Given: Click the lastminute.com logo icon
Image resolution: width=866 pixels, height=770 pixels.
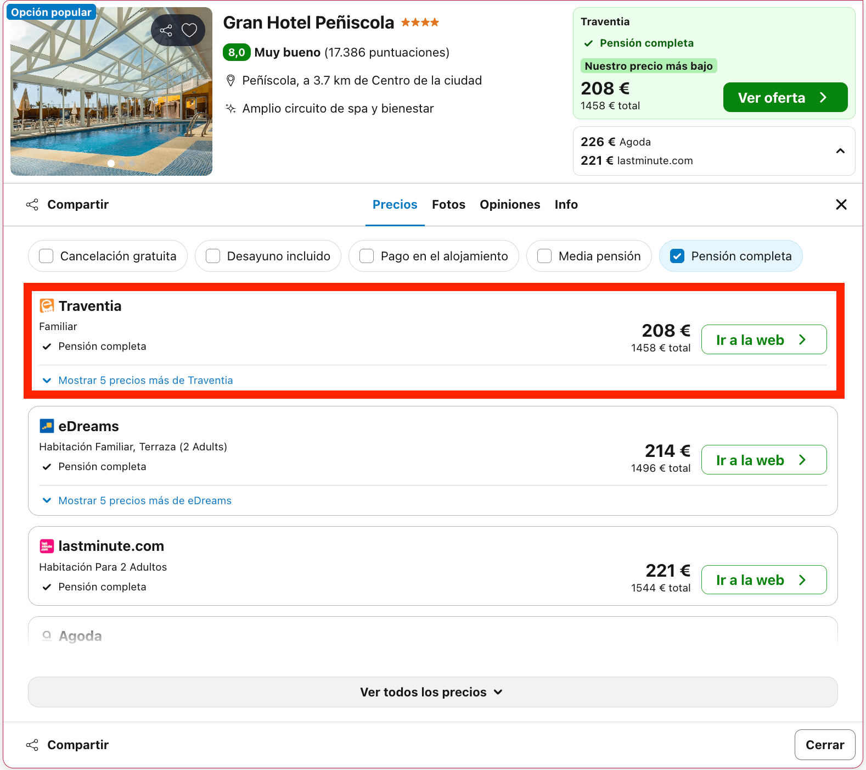Looking at the screenshot, I should click(47, 546).
